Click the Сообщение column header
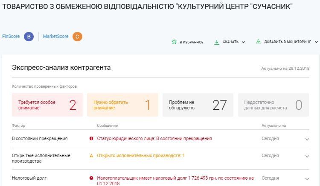Image resolution: width=320 pixels, height=186 pixels. 108,126
